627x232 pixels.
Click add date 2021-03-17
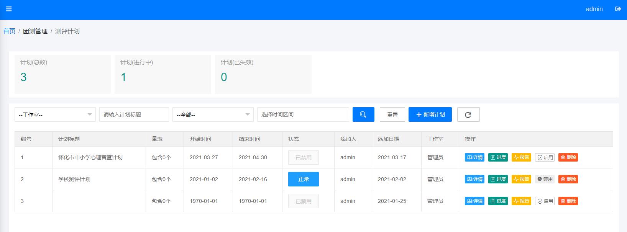[392, 157]
